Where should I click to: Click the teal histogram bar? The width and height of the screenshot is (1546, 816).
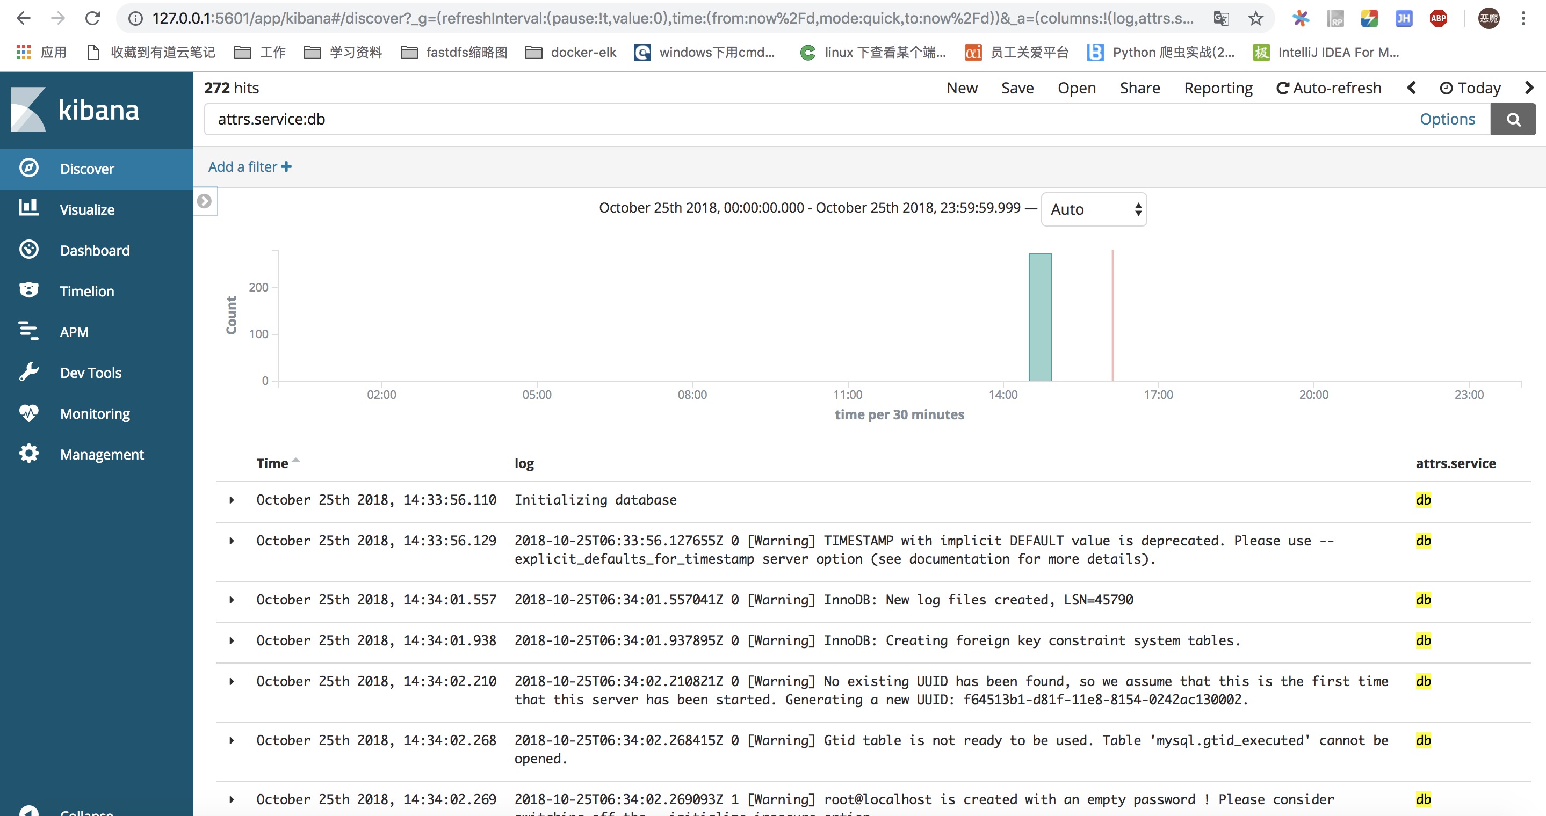[x=1039, y=317]
